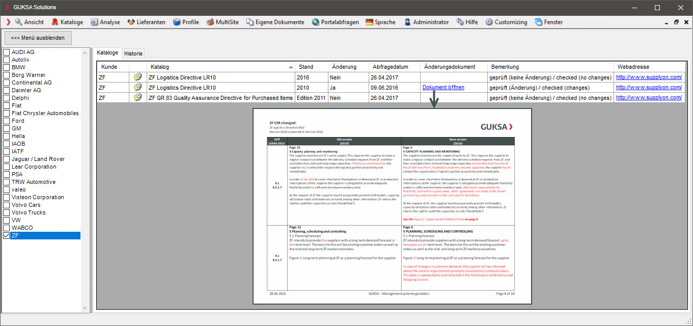This screenshot has width=693, height=326.
Task: Check the VW checkbox
Action: [x=7, y=220]
